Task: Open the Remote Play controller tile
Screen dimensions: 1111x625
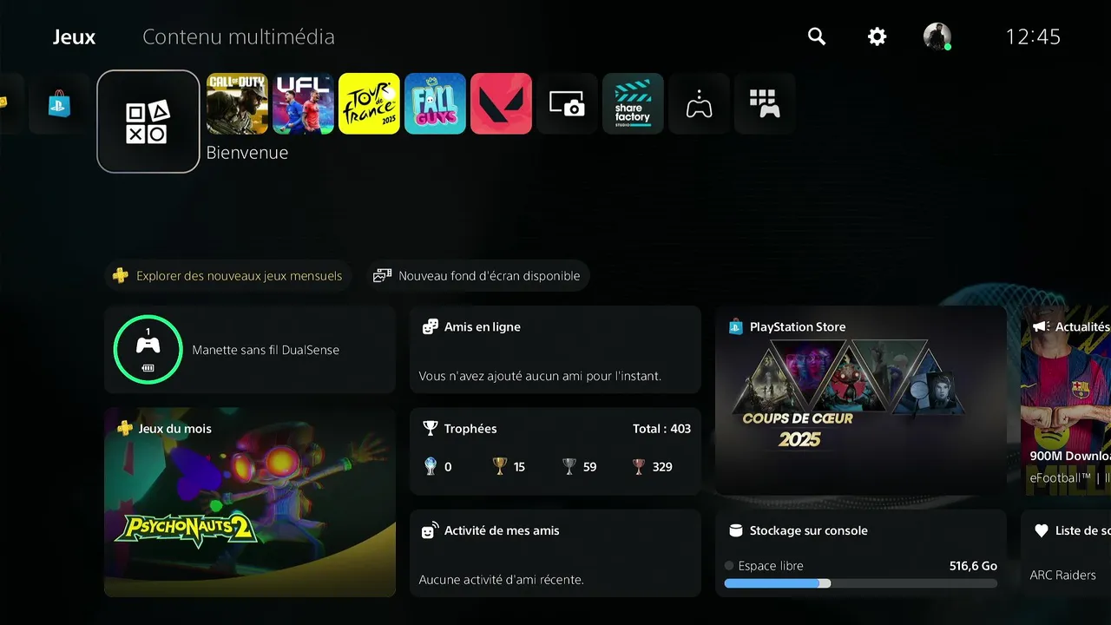Action: tap(699, 103)
